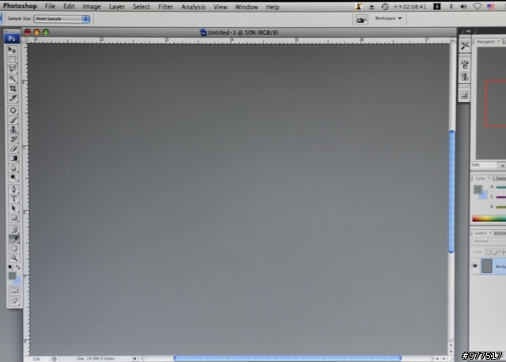Select the Blur tool
This screenshot has width=506, height=362.
pyautogui.click(x=13, y=168)
